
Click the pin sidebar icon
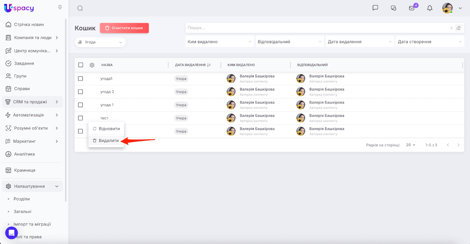[x=60, y=7]
